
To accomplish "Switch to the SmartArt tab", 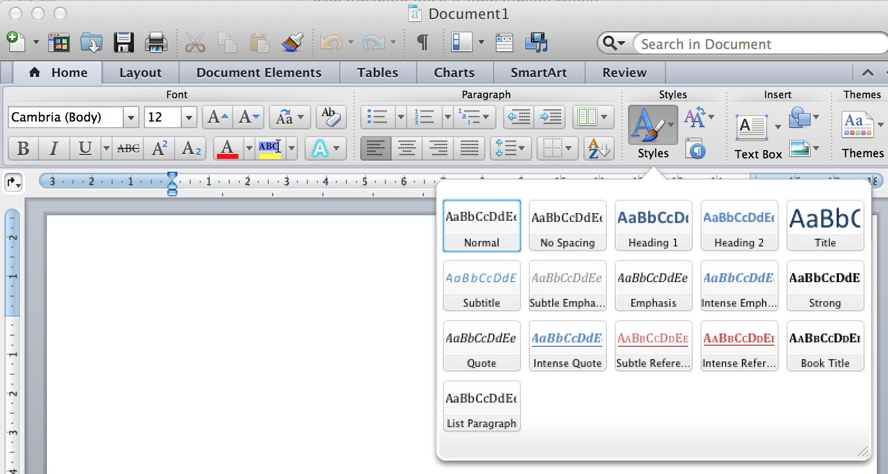I will (x=539, y=72).
